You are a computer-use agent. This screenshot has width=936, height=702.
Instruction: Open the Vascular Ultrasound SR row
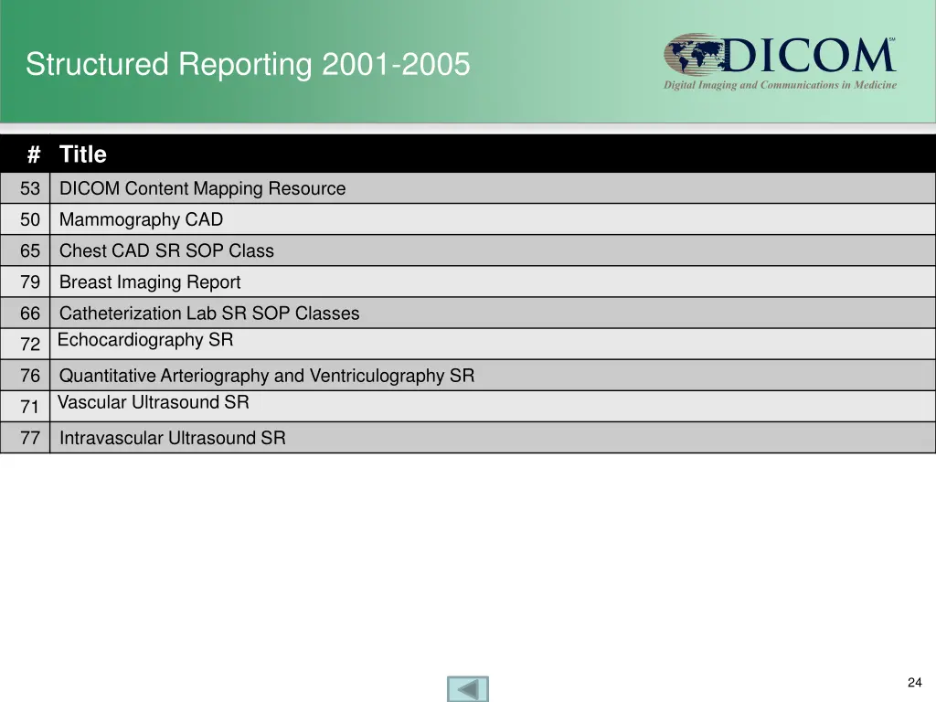pos(153,402)
